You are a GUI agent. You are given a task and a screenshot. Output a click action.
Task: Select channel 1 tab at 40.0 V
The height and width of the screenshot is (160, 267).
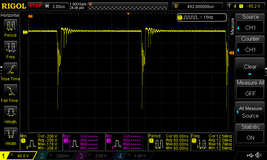18,156
